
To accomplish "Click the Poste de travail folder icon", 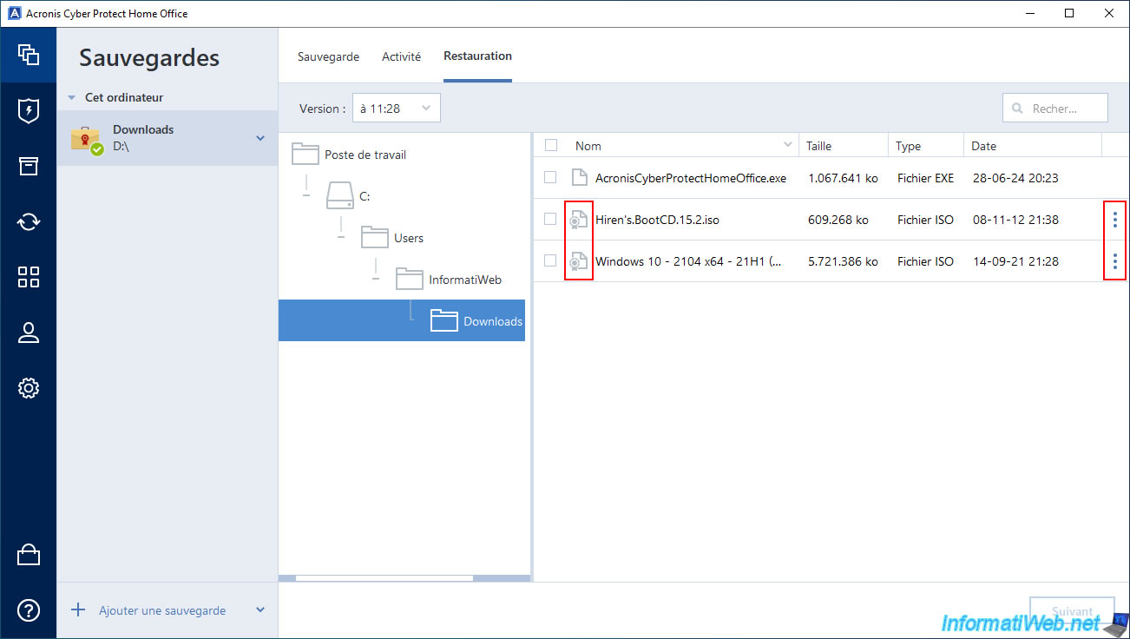I will point(305,155).
